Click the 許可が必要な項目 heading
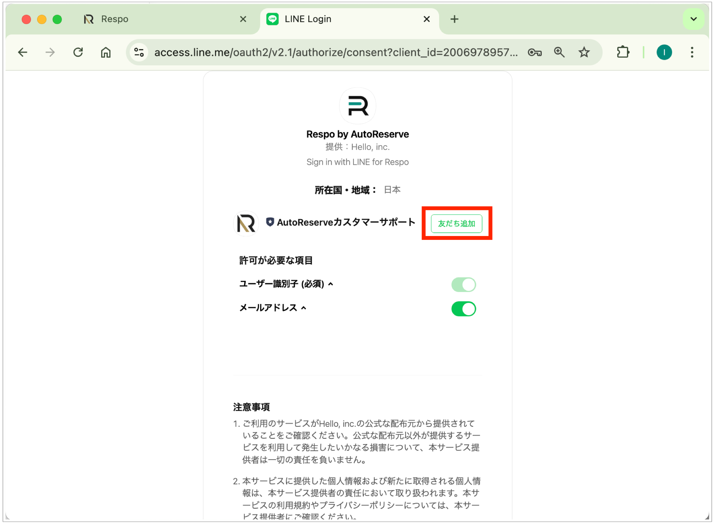This screenshot has width=714, height=524. [x=276, y=260]
